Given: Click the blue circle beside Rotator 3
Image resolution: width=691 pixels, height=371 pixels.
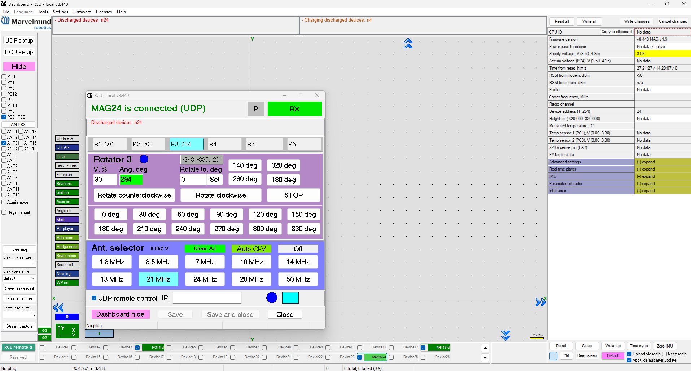Looking at the screenshot, I should pyautogui.click(x=144, y=159).
